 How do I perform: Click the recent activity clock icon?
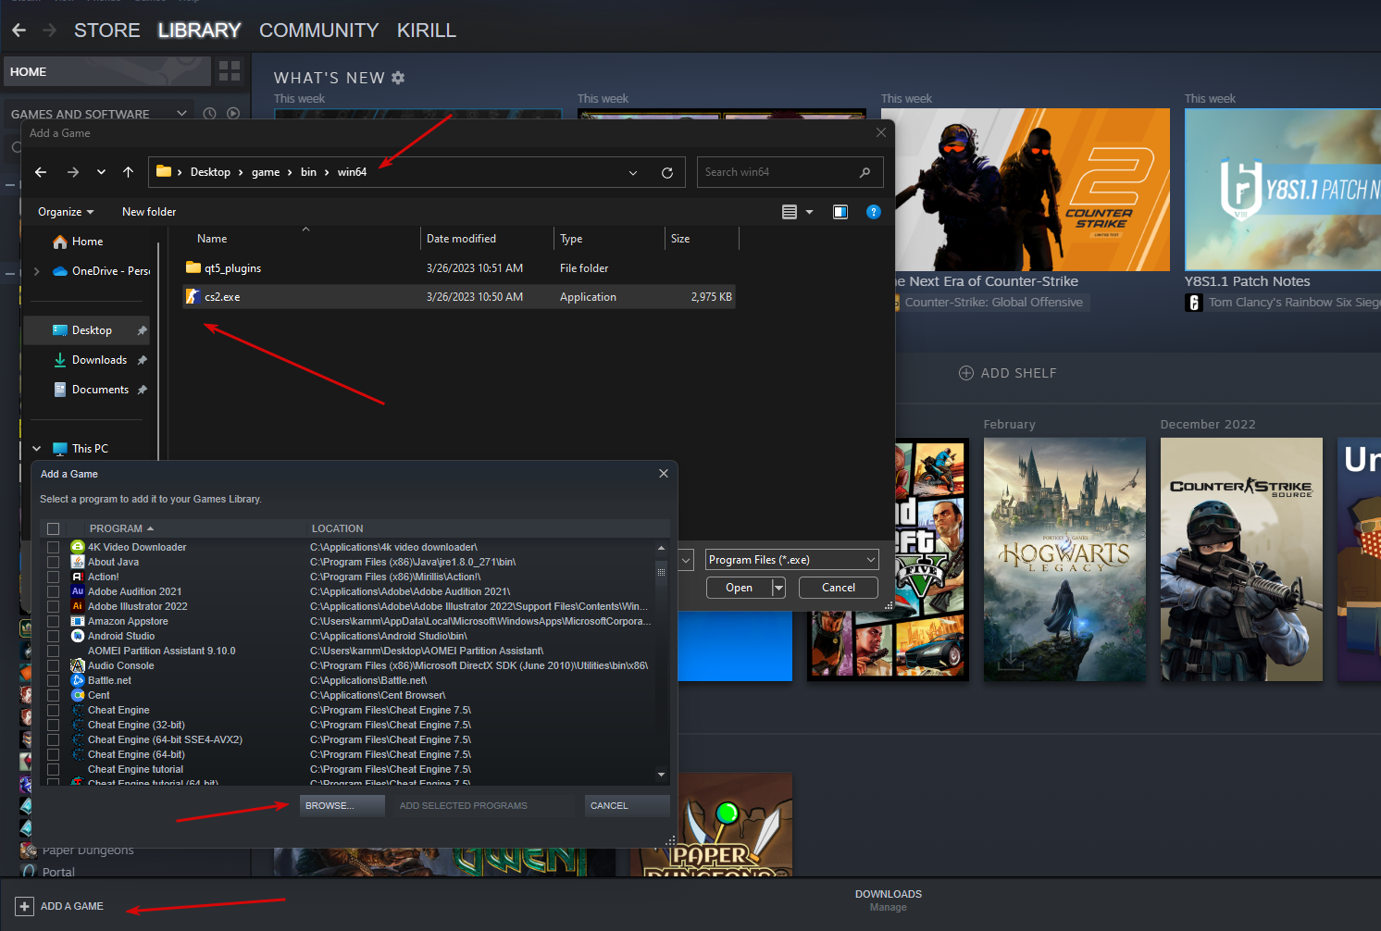click(x=209, y=114)
